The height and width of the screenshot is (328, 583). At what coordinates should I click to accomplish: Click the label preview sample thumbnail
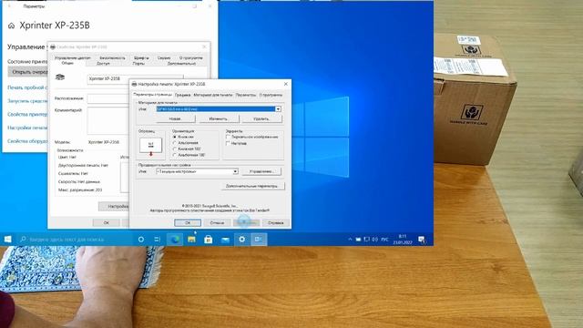(150, 146)
